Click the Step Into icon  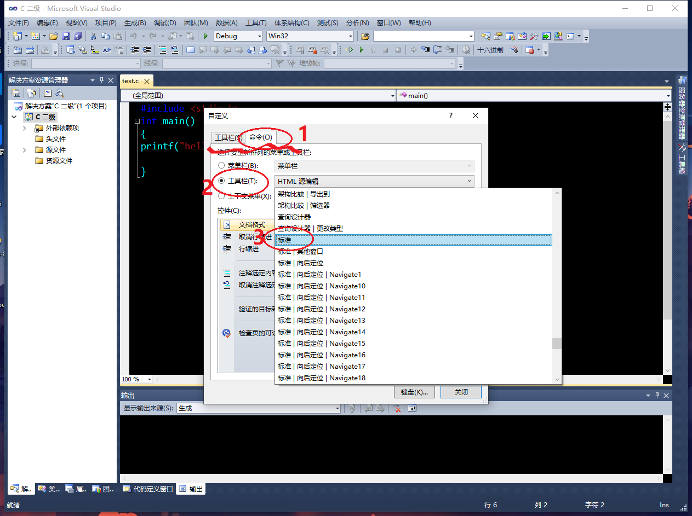tap(426, 50)
